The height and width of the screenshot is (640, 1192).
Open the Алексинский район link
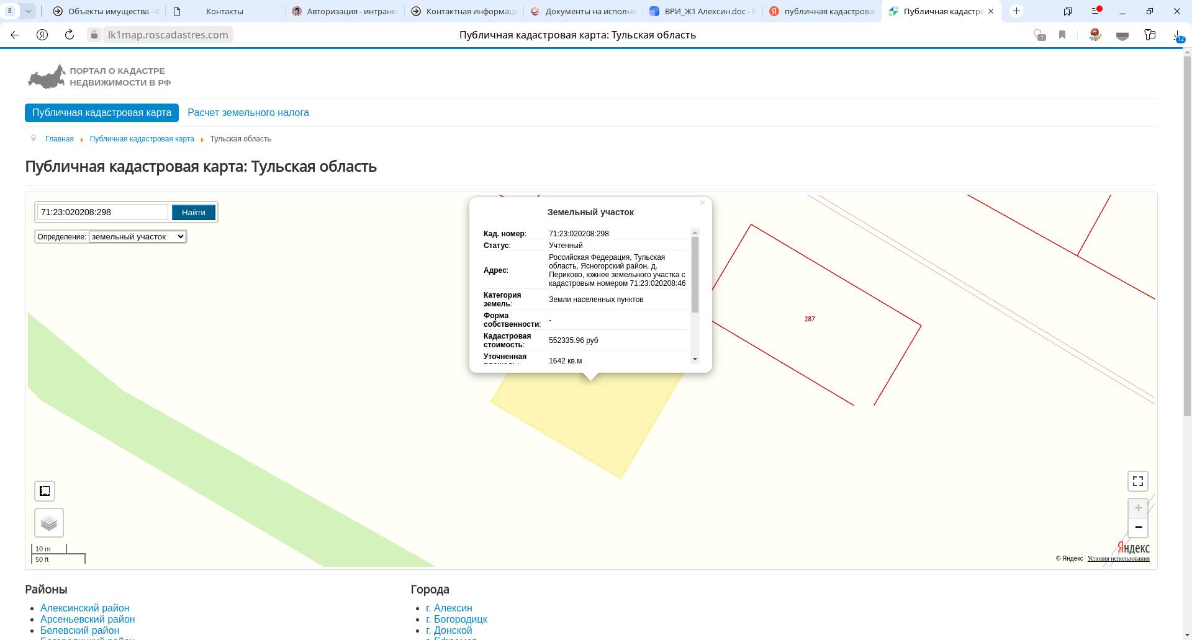click(85, 608)
